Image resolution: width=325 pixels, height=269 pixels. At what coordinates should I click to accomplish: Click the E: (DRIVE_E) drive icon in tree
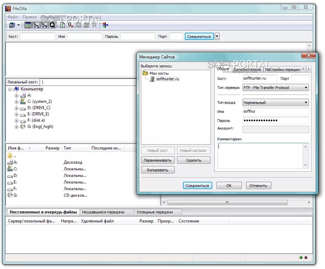pos(23,114)
